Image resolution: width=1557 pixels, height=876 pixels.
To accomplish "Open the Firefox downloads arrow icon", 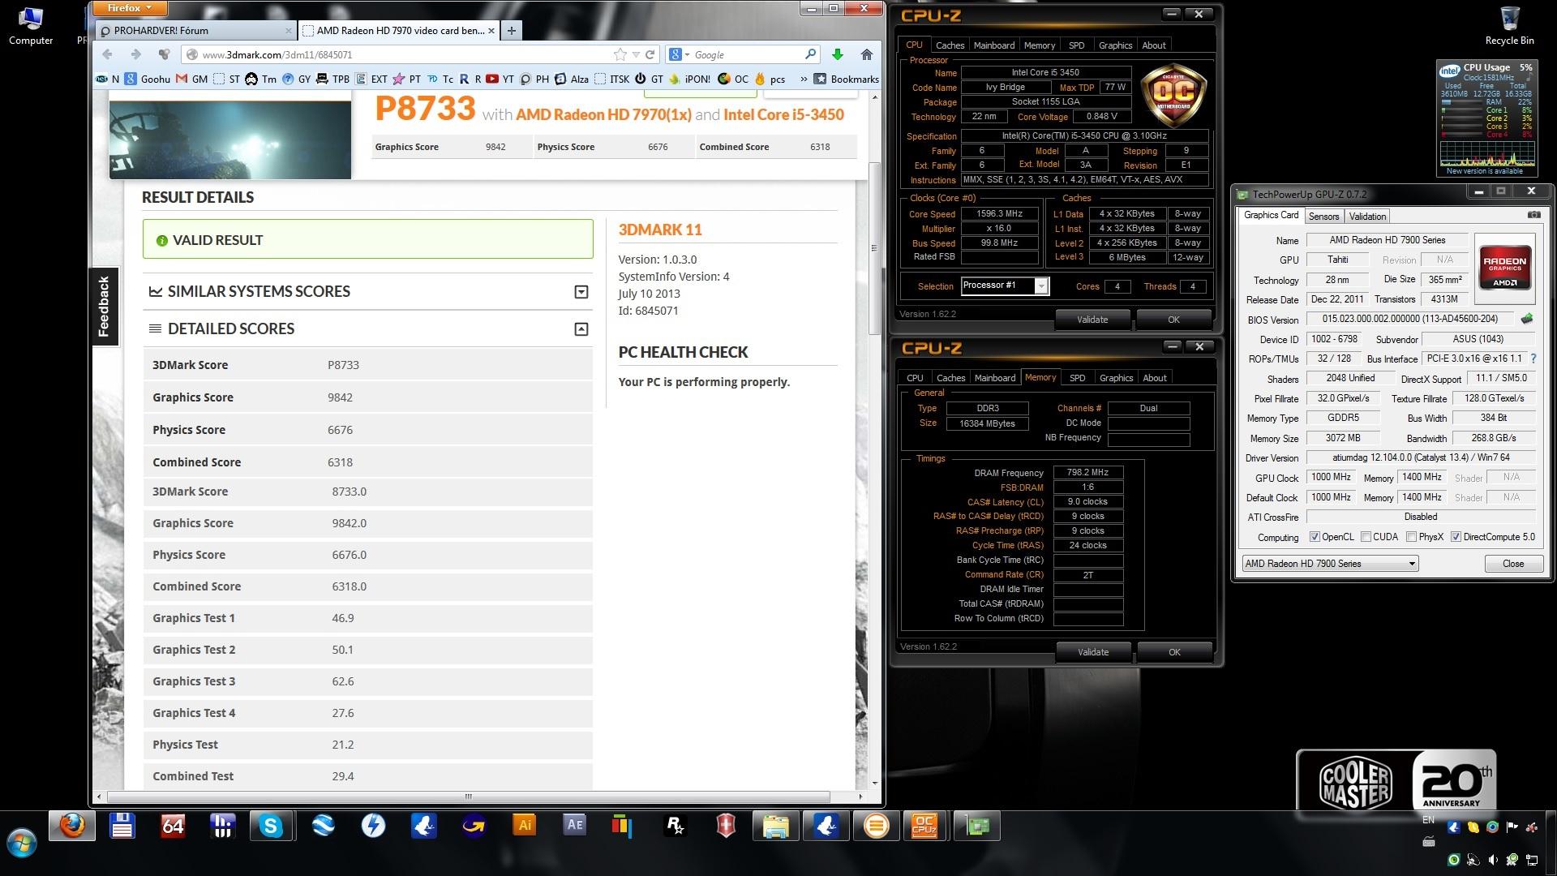I will pyautogui.click(x=838, y=54).
